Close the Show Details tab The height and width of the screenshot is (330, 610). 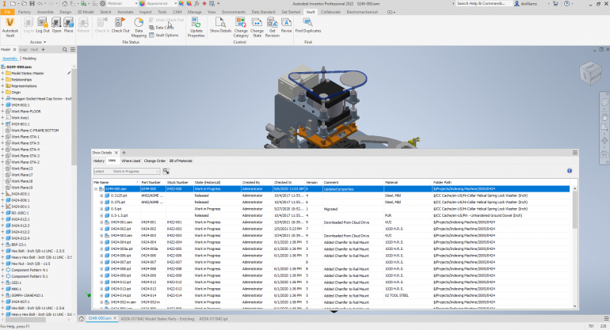pos(116,153)
